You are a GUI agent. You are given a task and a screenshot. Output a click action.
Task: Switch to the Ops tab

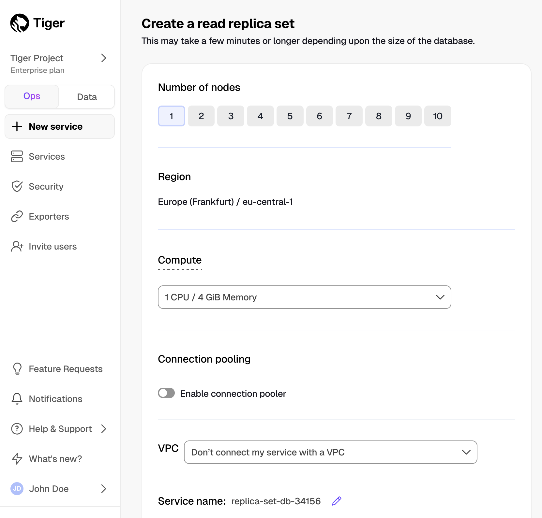31,96
